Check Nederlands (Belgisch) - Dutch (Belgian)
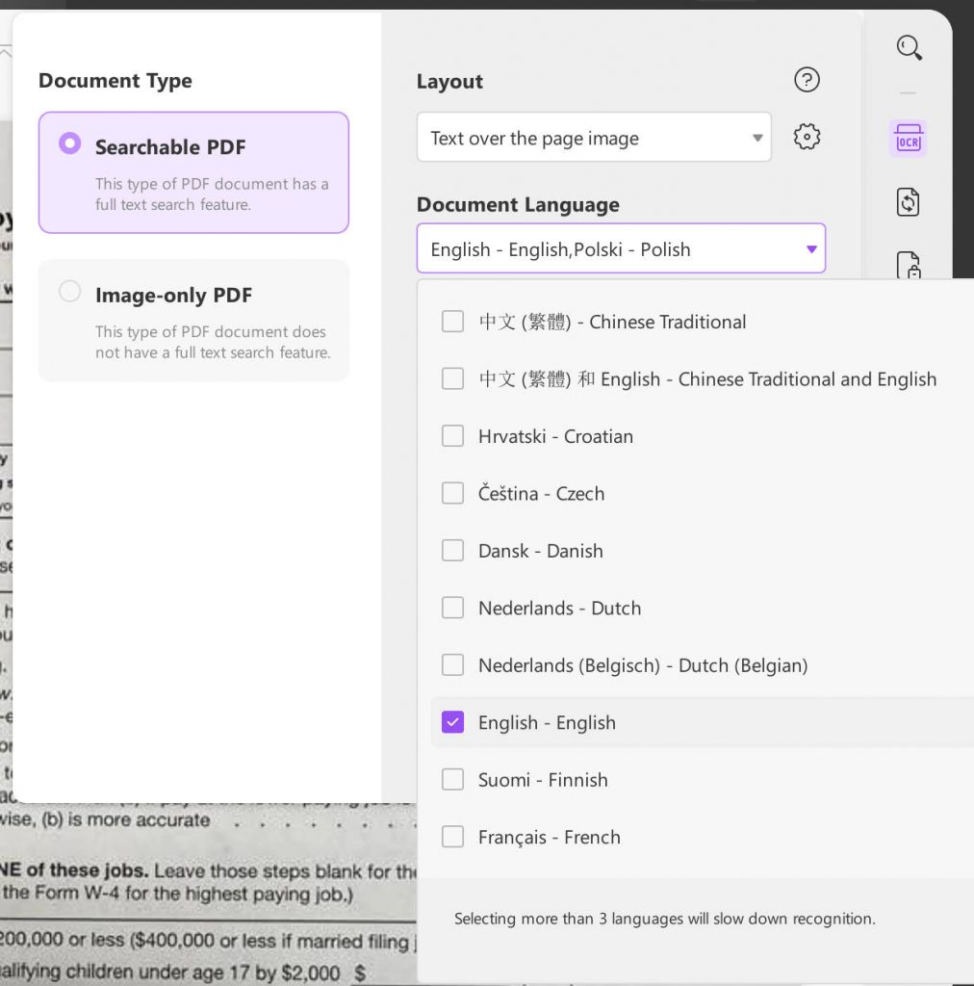This screenshot has width=974, height=986. coord(452,664)
